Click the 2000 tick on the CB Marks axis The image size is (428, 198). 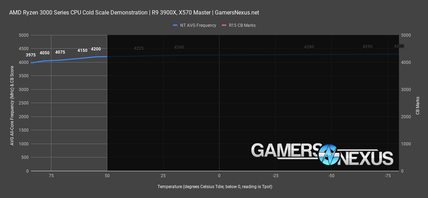click(406, 117)
